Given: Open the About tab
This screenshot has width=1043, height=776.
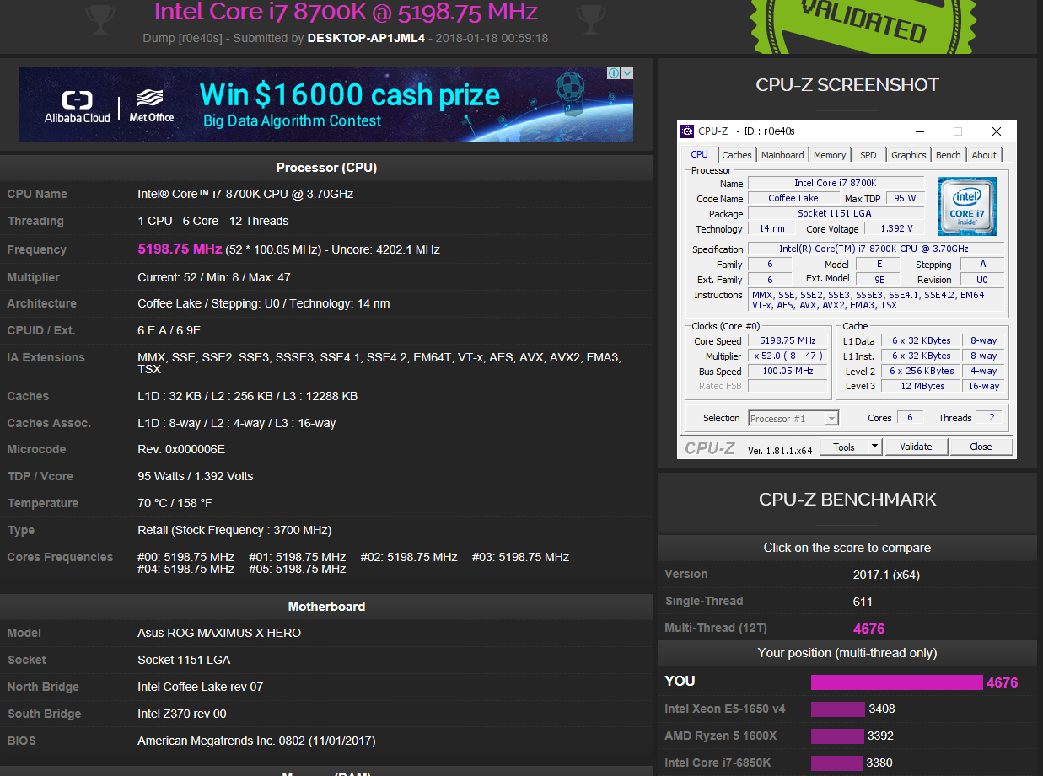Looking at the screenshot, I should coord(984,155).
